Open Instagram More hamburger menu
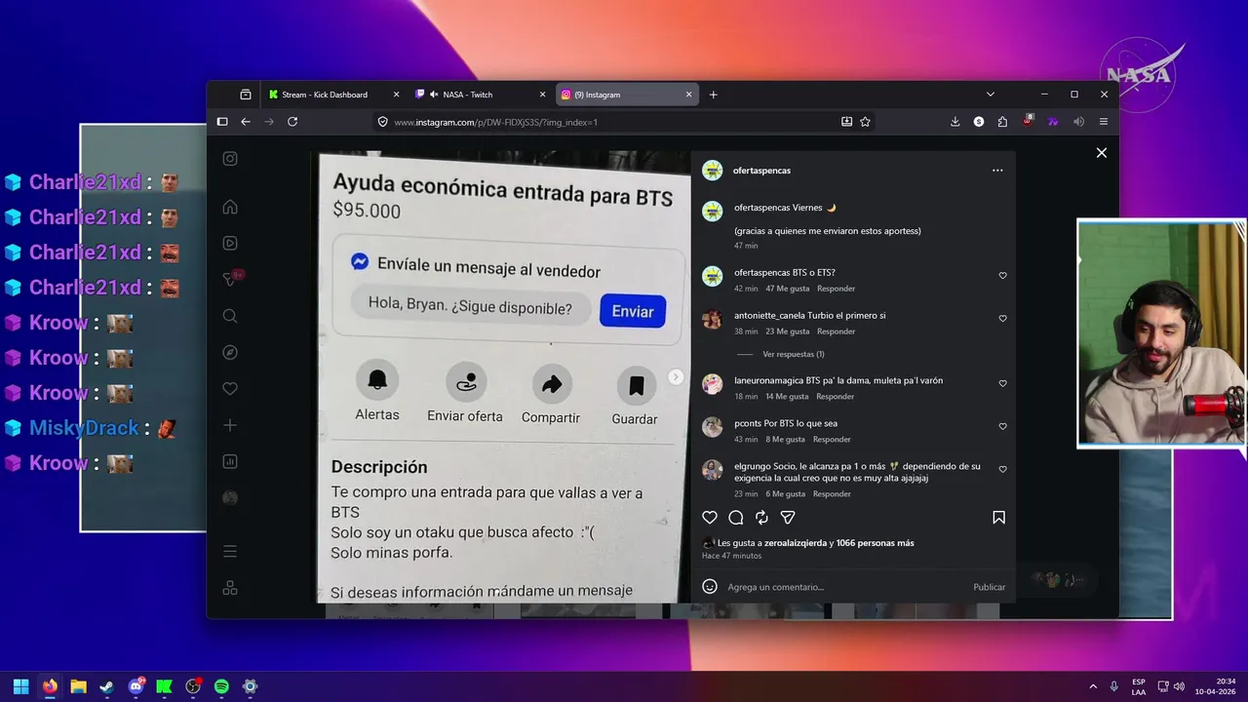The width and height of the screenshot is (1248, 702). 230,552
